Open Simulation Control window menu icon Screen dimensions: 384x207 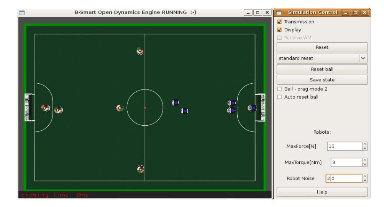[279, 13]
